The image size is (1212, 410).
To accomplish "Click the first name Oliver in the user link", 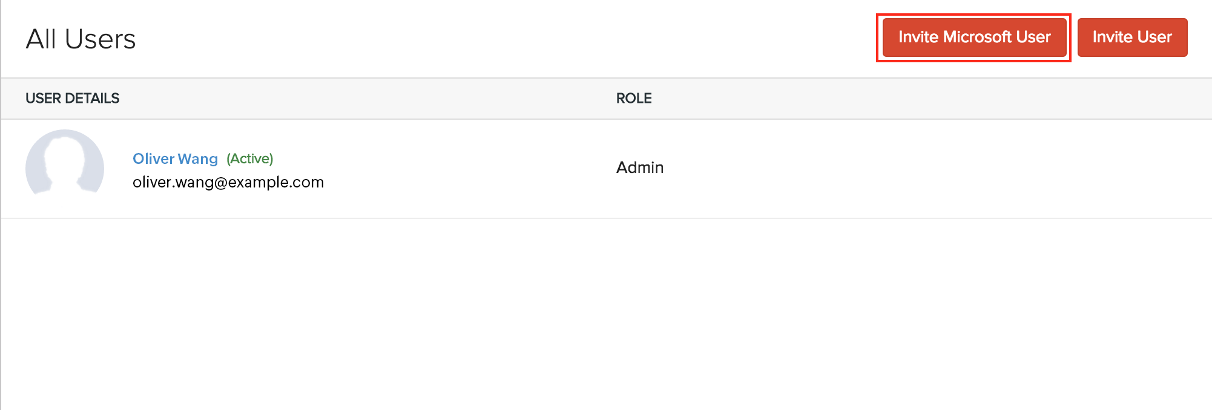I will [154, 158].
